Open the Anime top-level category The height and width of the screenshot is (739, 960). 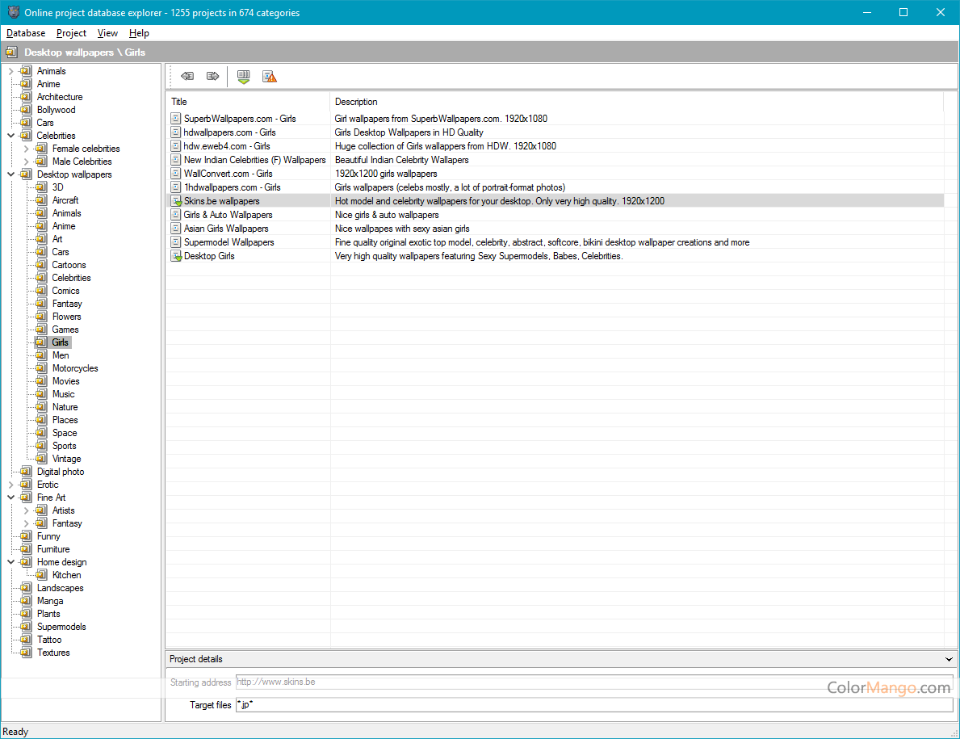tap(48, 84)
